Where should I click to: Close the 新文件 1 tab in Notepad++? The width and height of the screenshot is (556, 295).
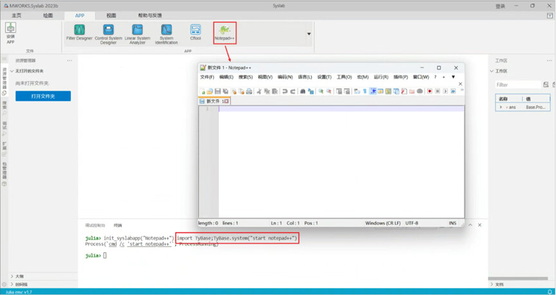point(227,102)
